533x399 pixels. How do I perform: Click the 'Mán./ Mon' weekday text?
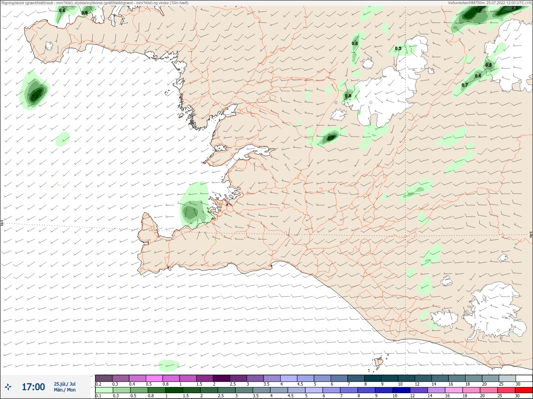click(x=65, y=390)
